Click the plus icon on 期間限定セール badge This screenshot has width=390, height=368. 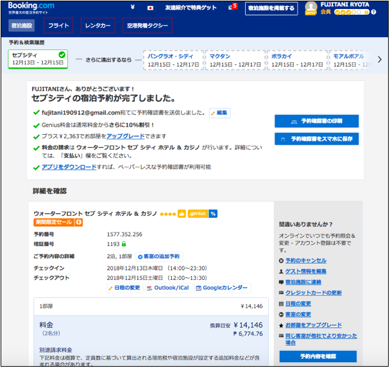[79, 222]
